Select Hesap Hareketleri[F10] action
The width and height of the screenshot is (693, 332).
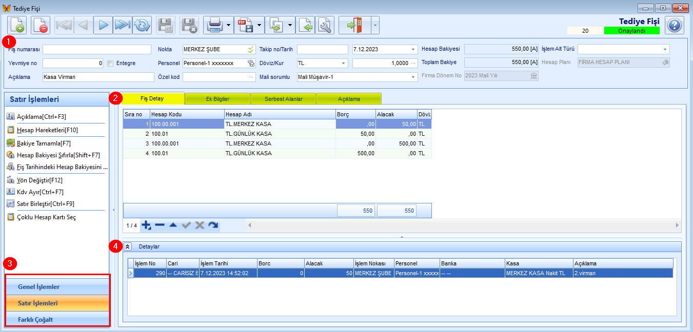click(47, 130)
